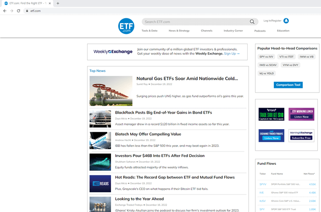The height and width of the screenshot is (212, 321).
Task: Open the Log In/Register link
Action: (x=272, y=21)
